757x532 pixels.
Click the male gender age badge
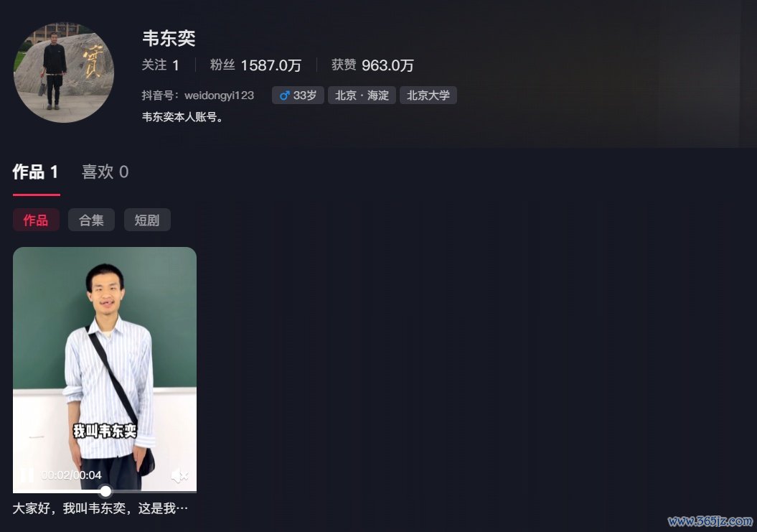point(298,95)
